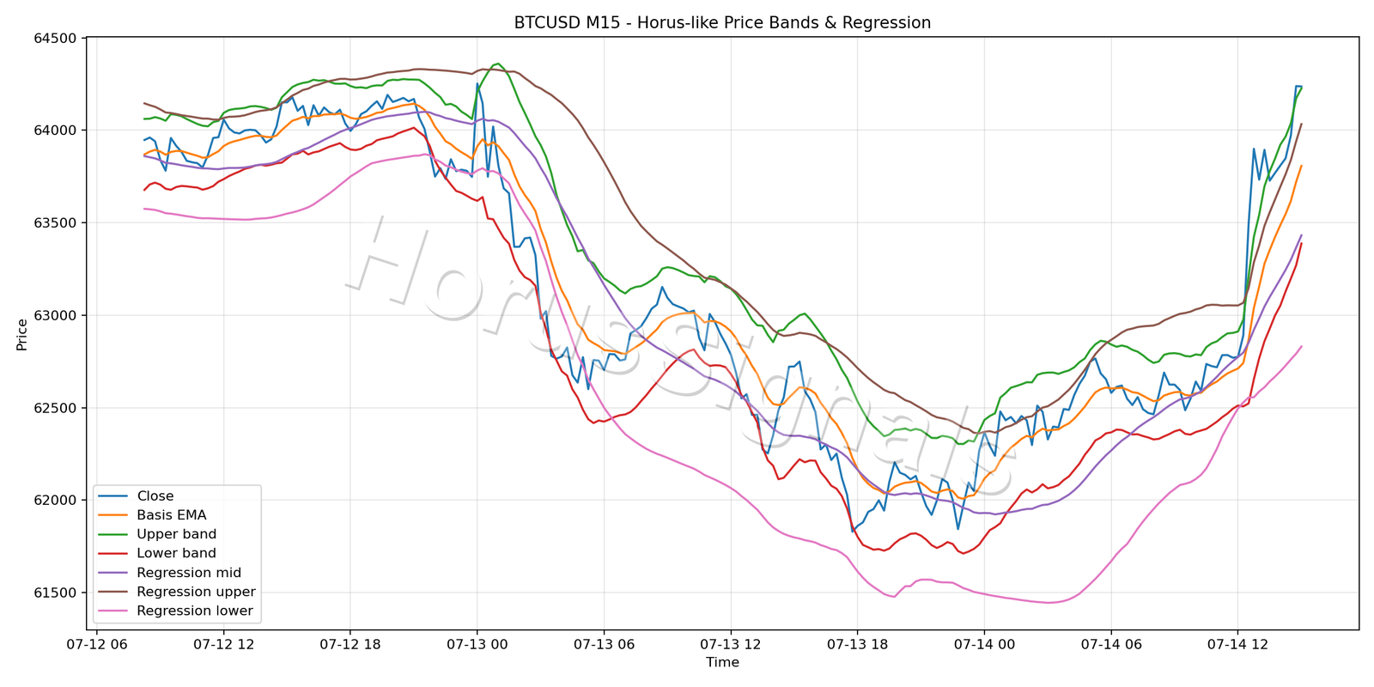Click the '07-12 18' x-axis tick label

350,644
